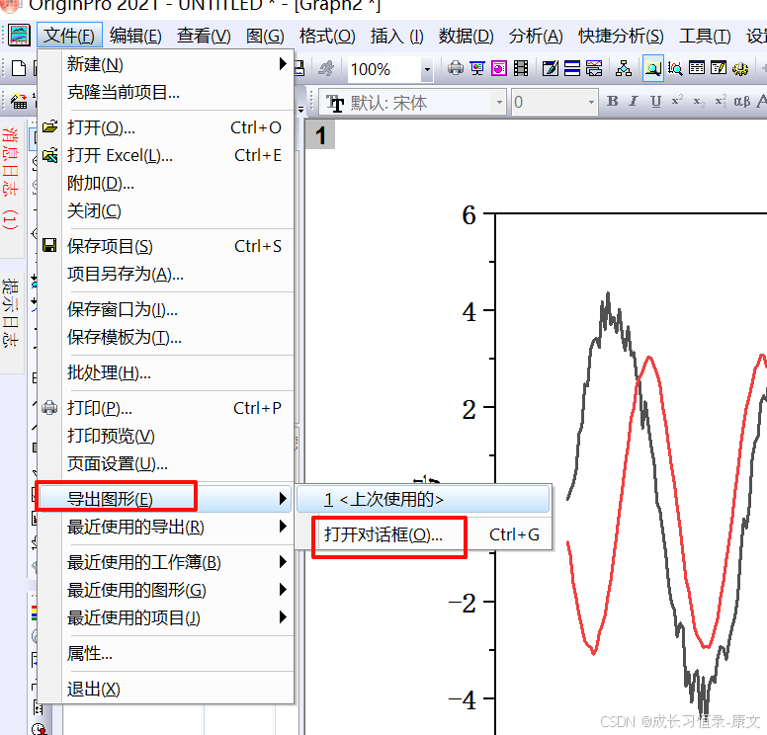Open the 分析(A) menu
The image size is (767, 735).
pos(536,36)
